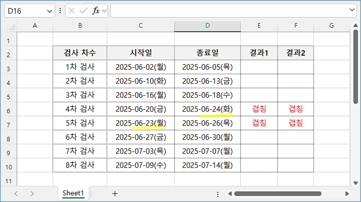This screenshot has width=361, height=202.
Task: Select column D header
Action: [x=207, y=26]
